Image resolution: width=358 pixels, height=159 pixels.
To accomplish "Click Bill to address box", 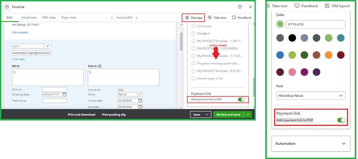I will click(48, 77).
